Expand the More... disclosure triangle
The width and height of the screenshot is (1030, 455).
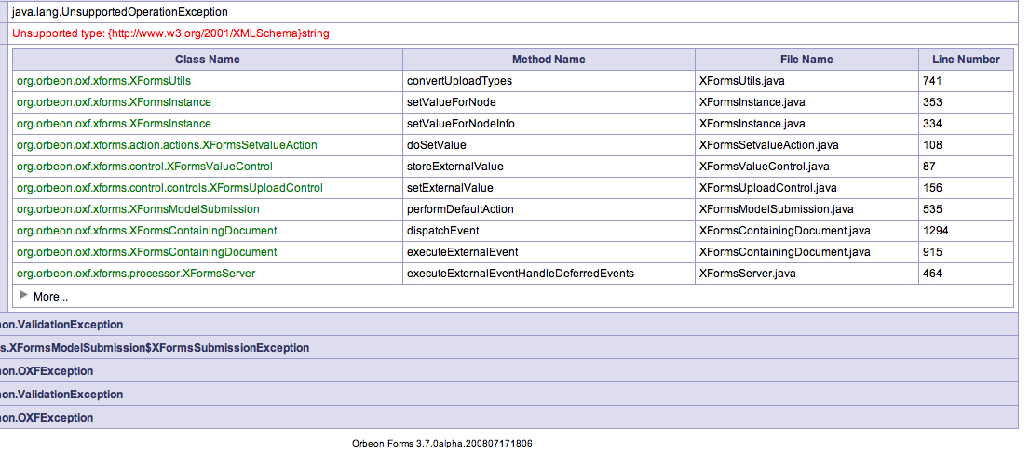click(24, 296)
